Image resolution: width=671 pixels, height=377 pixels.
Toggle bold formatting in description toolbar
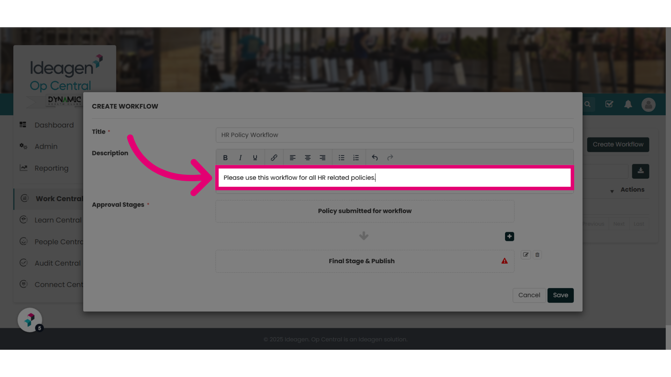225,158
